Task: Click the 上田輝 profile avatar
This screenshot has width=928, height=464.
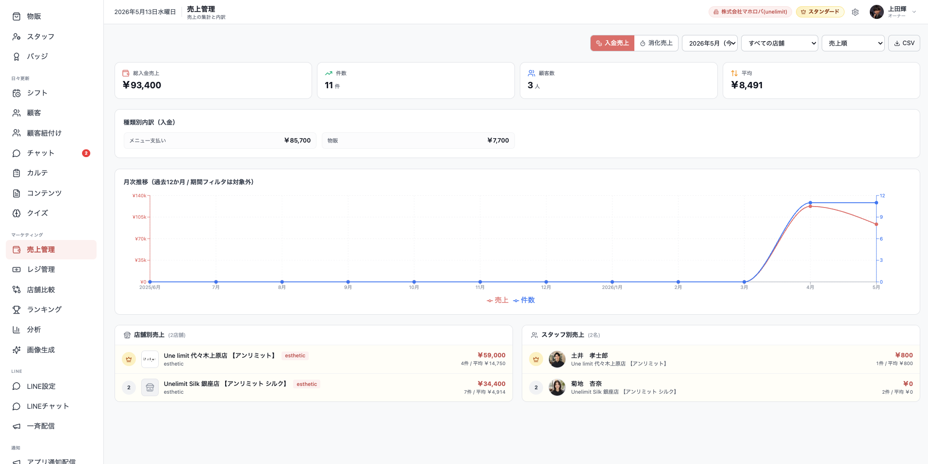Action: (877, 12)
